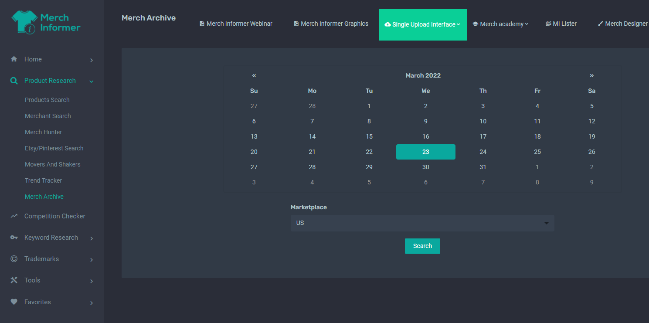Select March 1 in calendar
649x323 pixels.
[369, 106]
